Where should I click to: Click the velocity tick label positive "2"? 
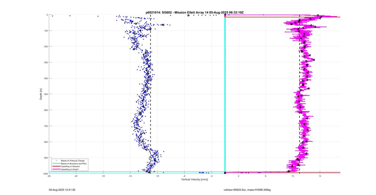tap(238, 176)
